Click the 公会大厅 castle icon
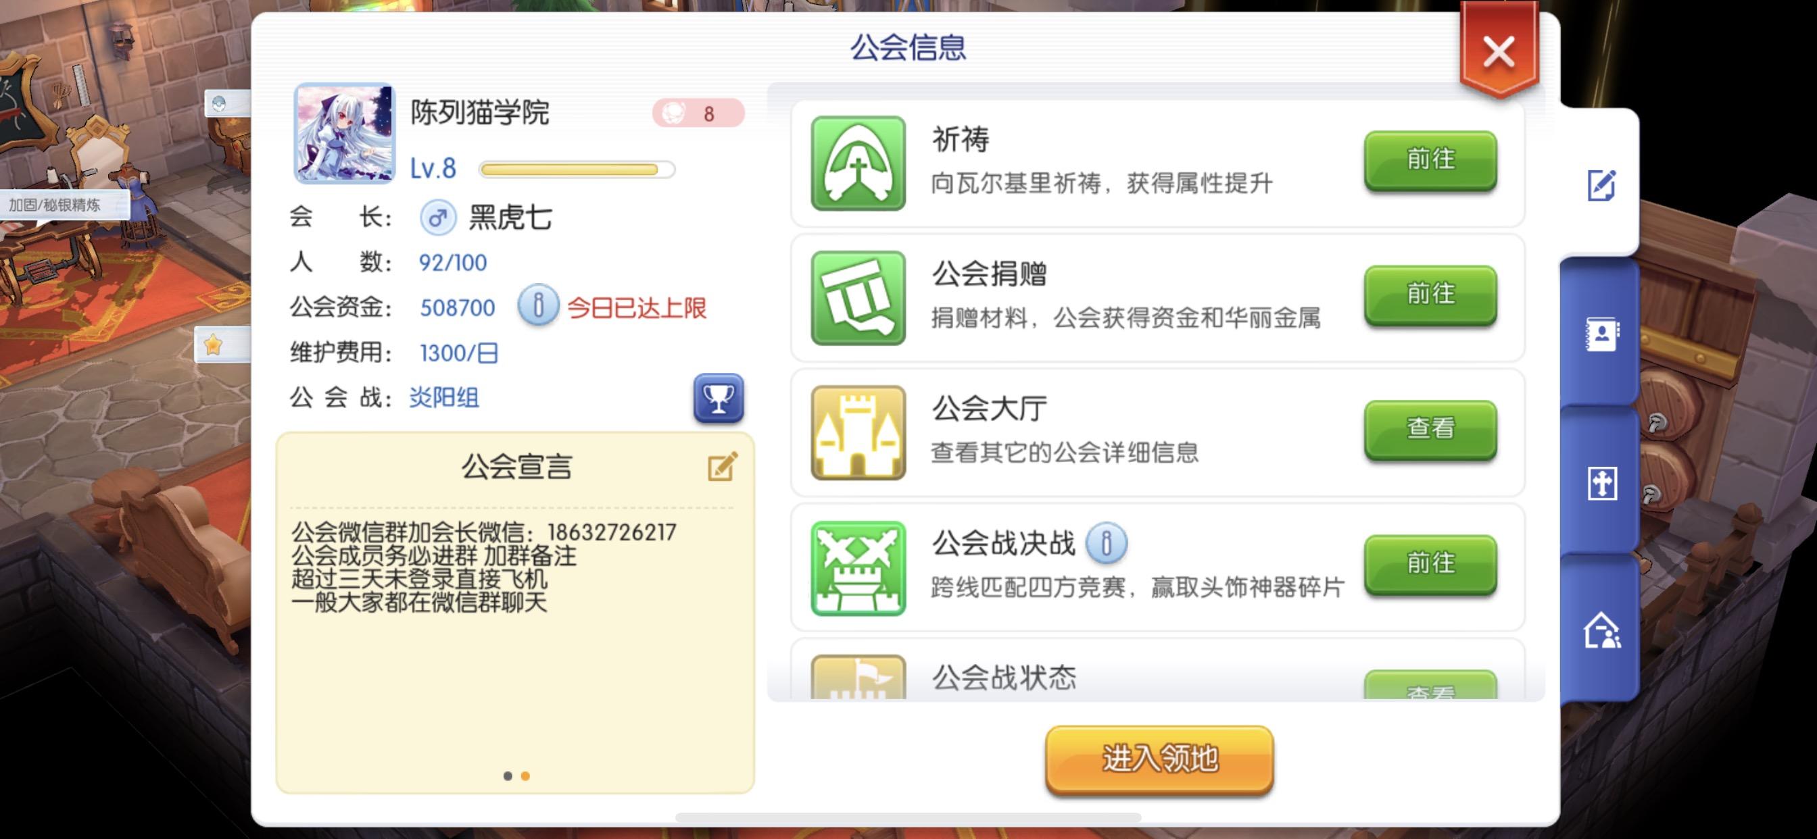The width and height of the screenshot is (1817, 839). click(858, 432)
